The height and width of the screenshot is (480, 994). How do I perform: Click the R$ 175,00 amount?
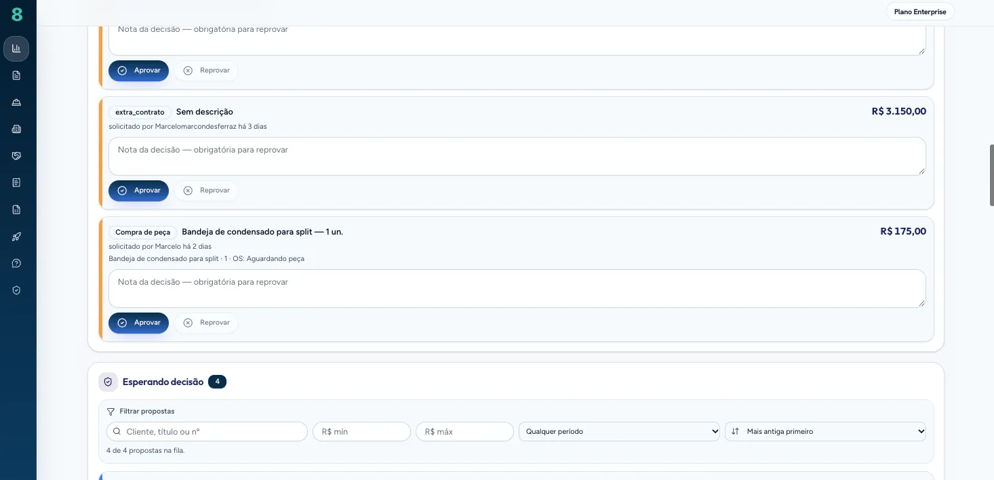click(903, 231)
